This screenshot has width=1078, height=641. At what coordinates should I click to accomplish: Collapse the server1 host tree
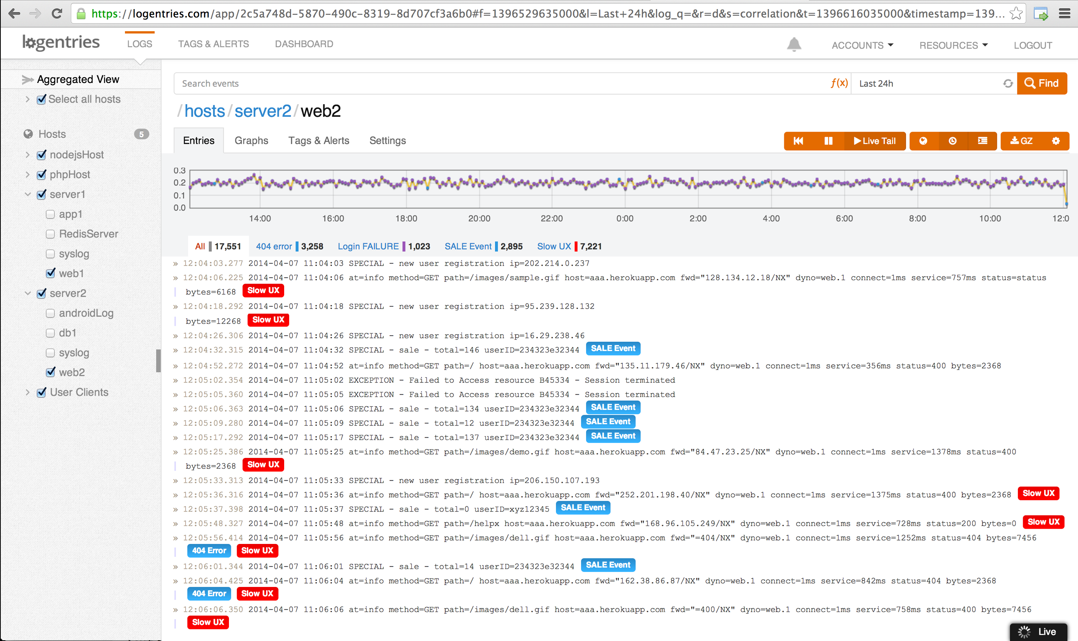pyautogui.click(x=28, y=195)
